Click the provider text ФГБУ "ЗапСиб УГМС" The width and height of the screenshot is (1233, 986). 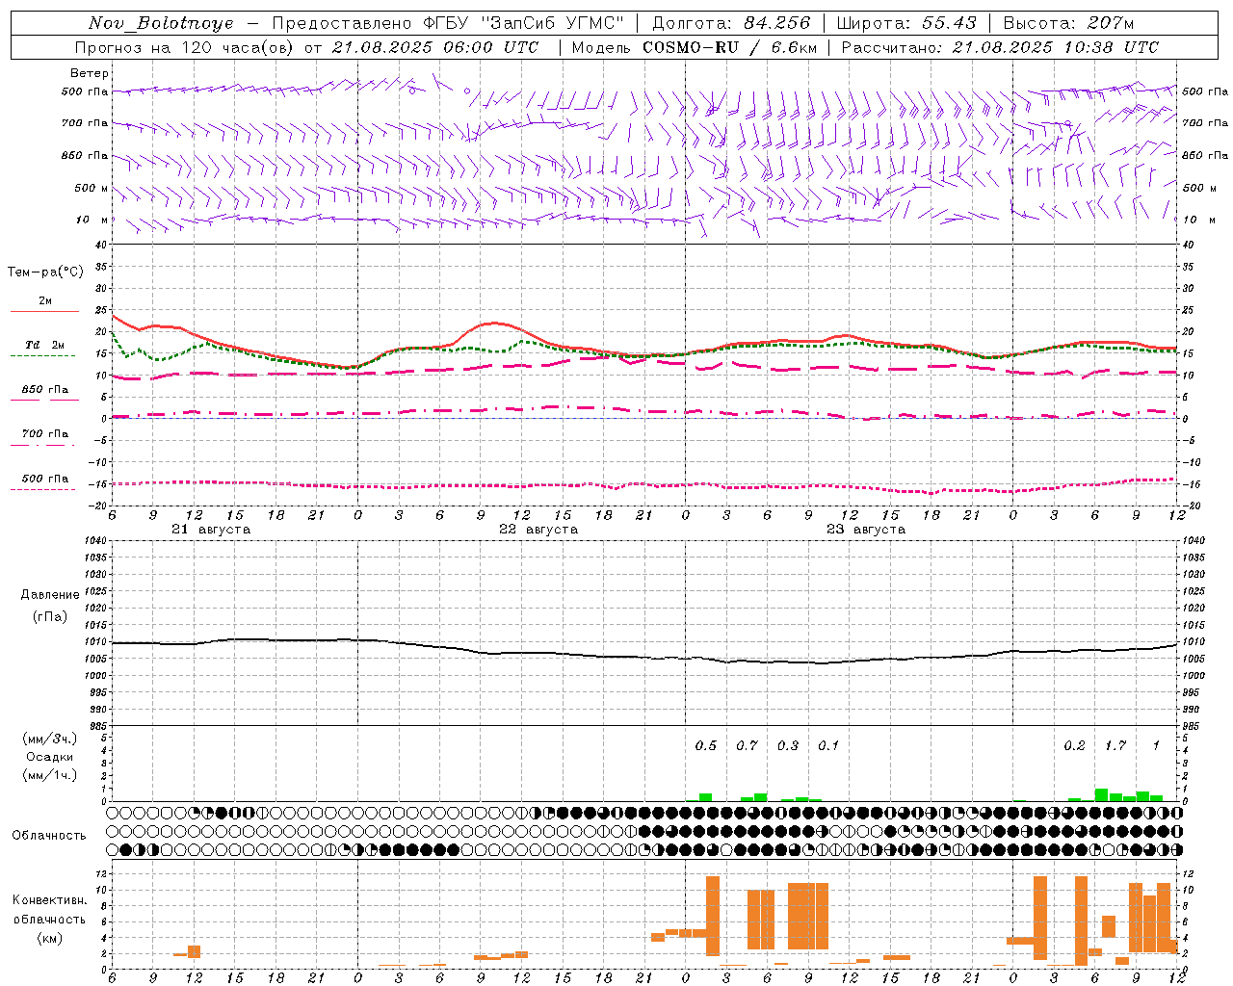tap(523, 23)
